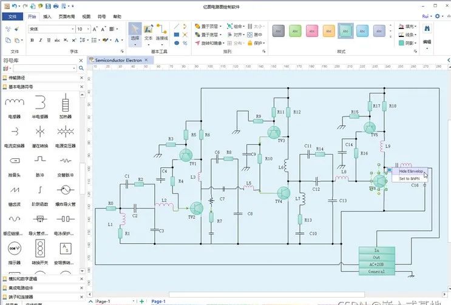Pick the 转换开关 switch symbol from library
This screenshot has height=305, width=451.
40,252
